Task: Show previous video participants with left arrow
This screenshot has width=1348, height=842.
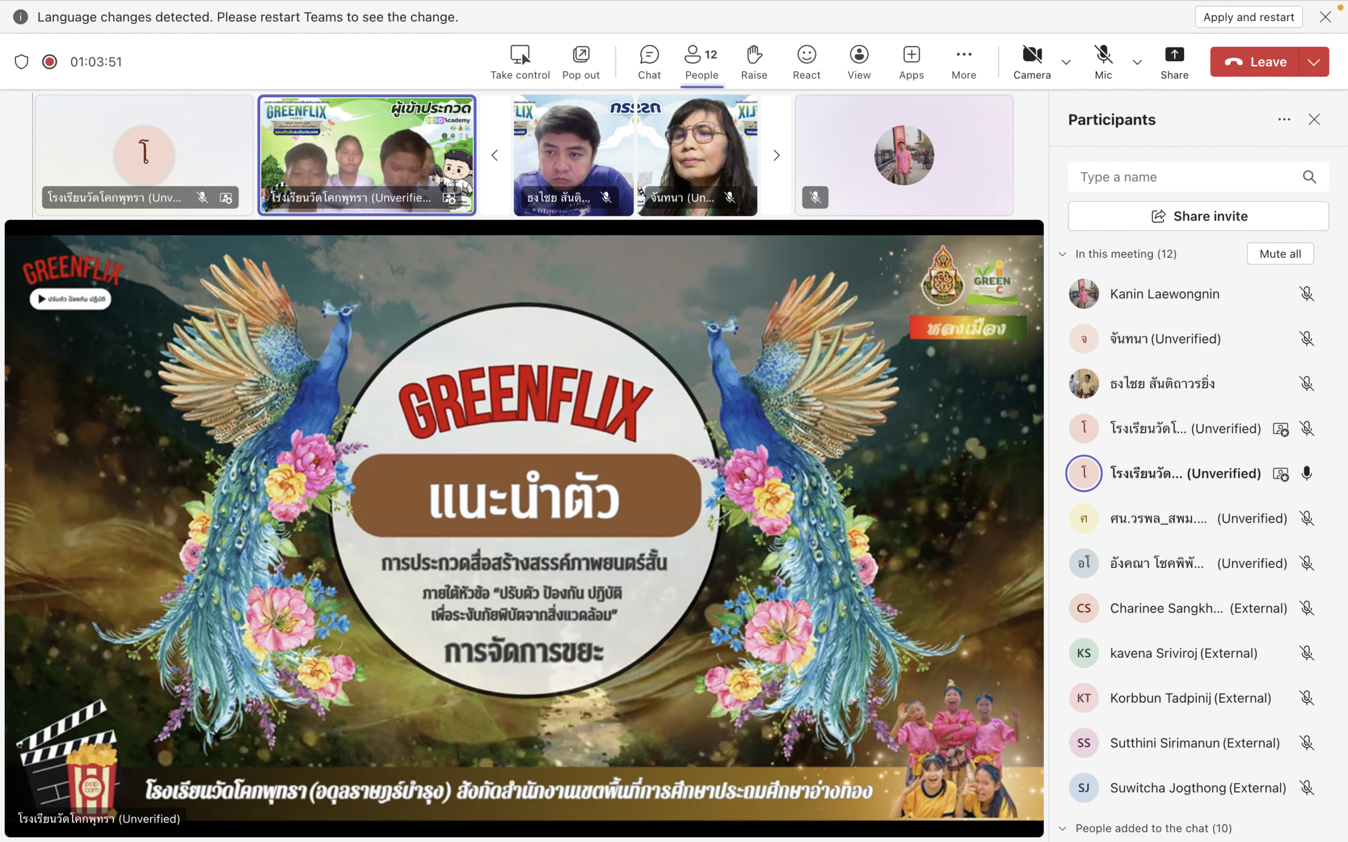Action: 494,155
